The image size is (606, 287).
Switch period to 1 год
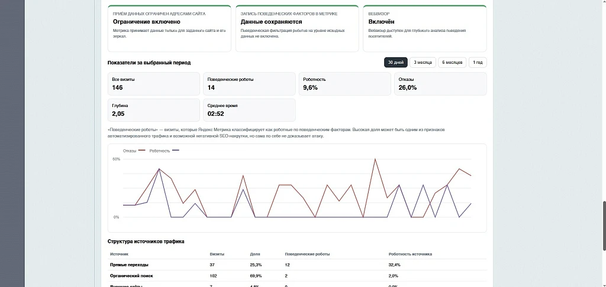click(478, 63)
